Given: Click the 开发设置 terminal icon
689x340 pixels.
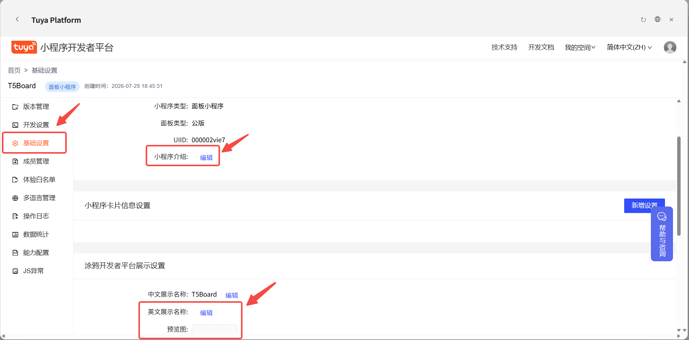Looking at the screenshot, I should [x=15, y=125].
